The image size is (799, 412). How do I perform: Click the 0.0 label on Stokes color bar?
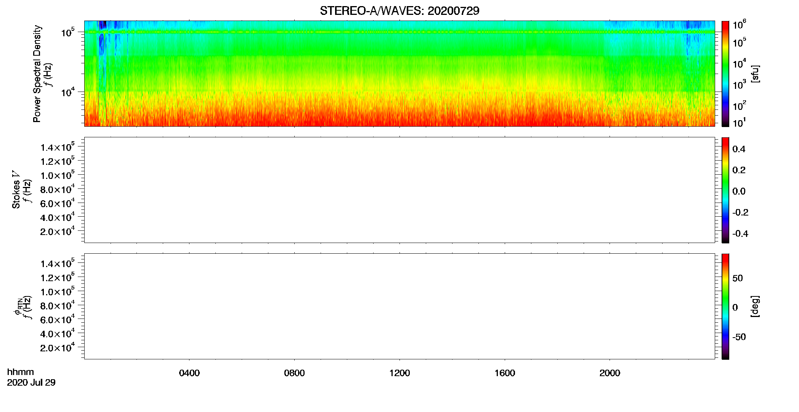[x=739, y=192]
